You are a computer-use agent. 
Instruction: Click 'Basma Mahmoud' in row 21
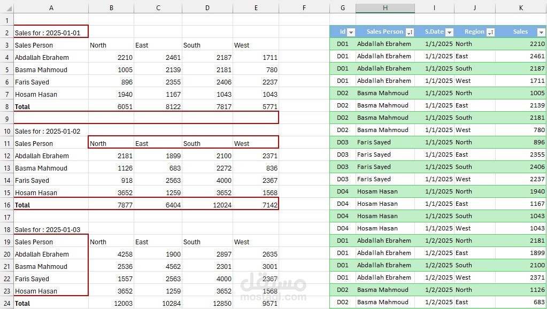pos(41,266)
